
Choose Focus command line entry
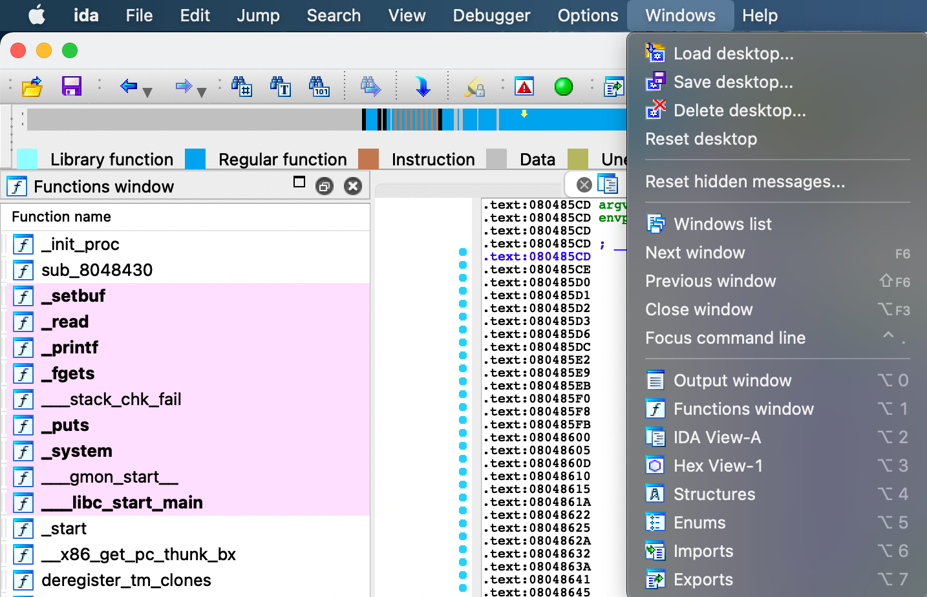[778, 338]
